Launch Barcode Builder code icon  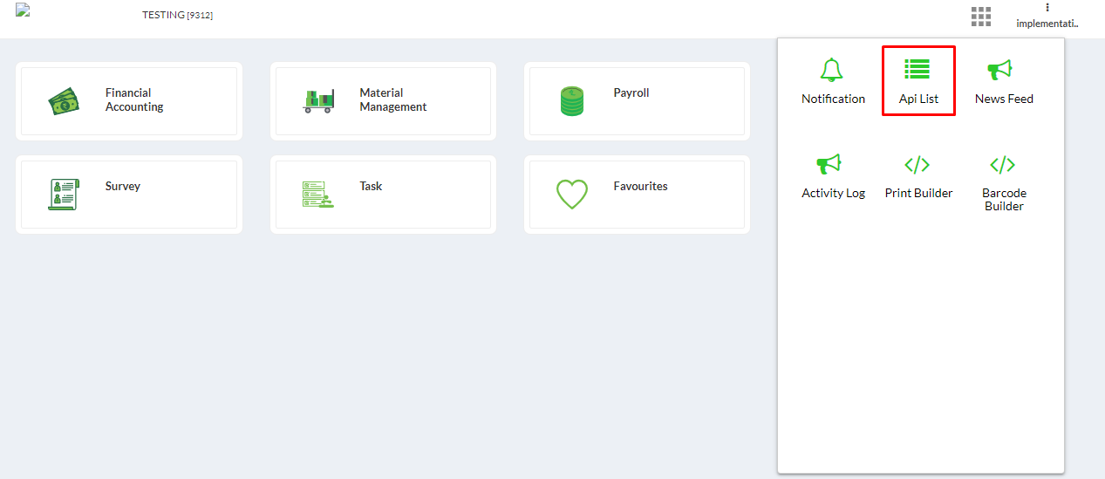[1002, 164]
